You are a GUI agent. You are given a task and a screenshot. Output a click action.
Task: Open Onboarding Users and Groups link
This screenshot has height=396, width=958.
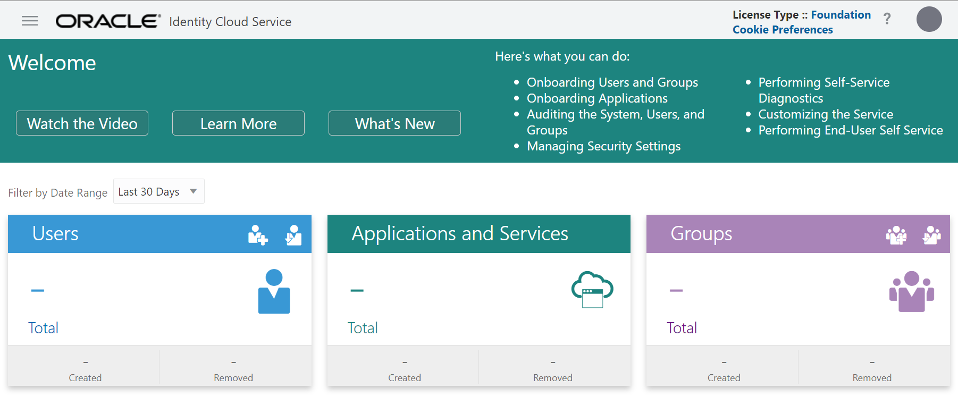click(612, 82)
